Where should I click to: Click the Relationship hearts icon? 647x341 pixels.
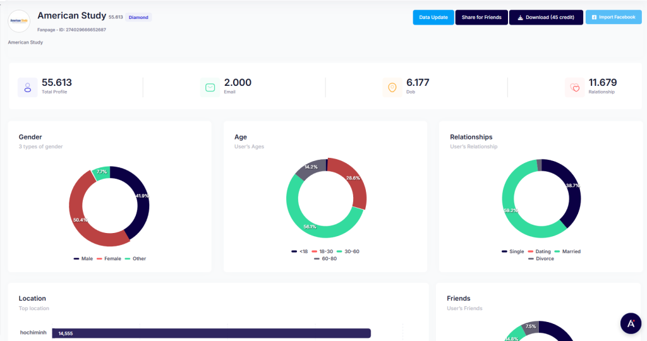pyautogui.click(x=575, y=87)
